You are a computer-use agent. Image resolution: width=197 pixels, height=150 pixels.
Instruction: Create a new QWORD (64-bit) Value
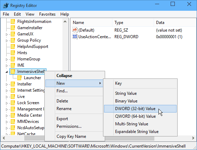pos(140,116)
